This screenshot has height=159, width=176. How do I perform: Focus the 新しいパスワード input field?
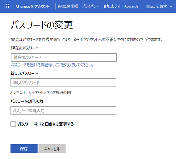click(x=63, y=83)
